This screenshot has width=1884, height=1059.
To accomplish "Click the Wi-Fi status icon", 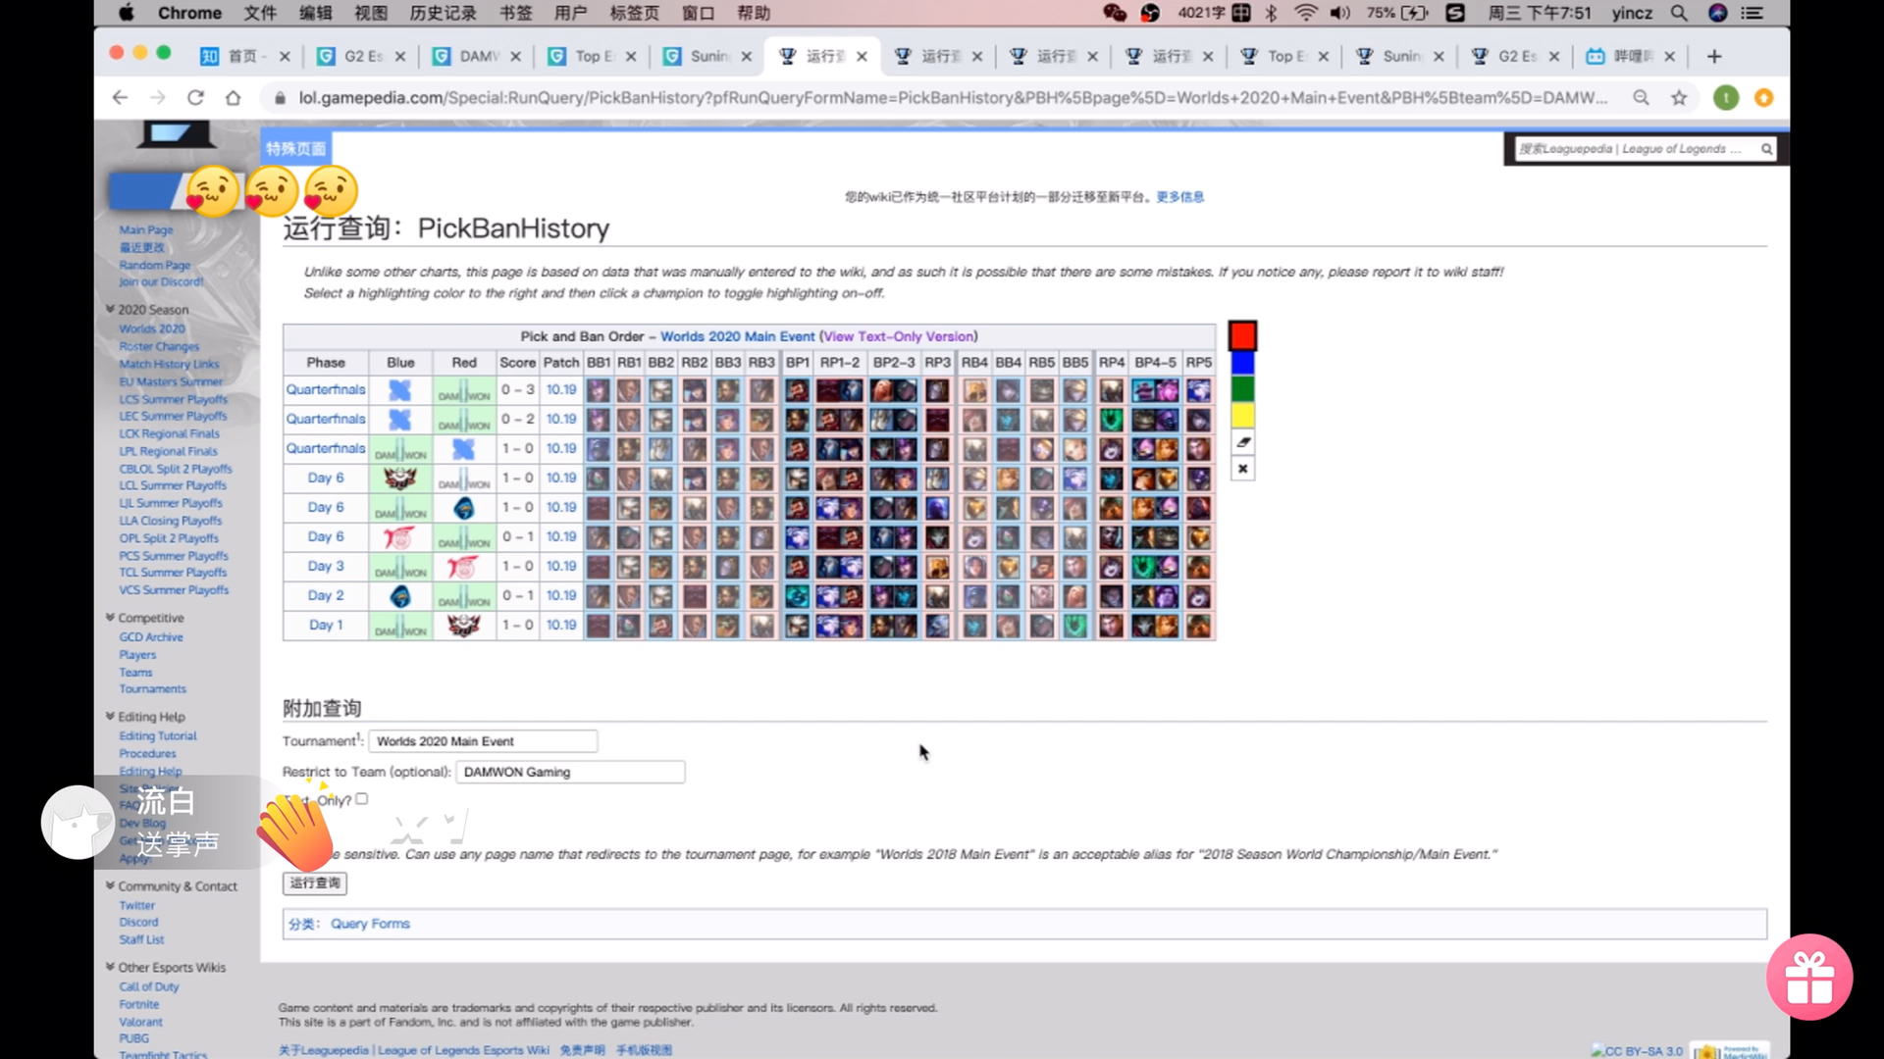I will [x=1305, y=13].
